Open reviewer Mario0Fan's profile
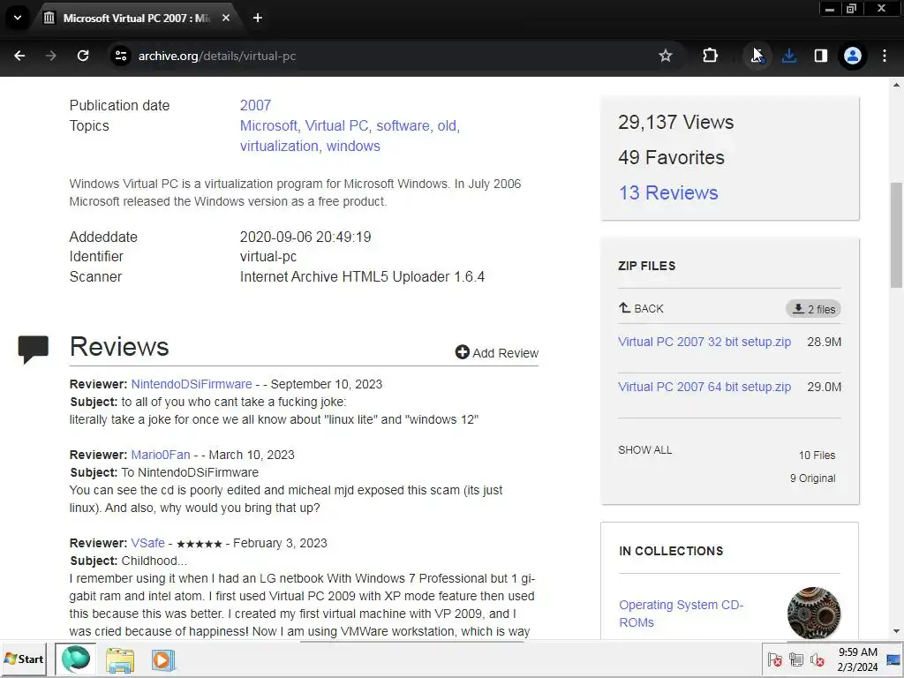This screenshot has width=904, height=678. [161, 455]
